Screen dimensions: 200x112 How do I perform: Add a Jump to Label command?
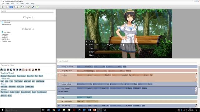point(18,81)
